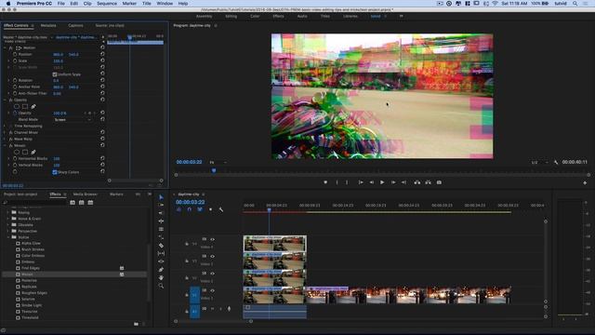Toggle Sharp Colors checkbox
595x335 pixels.
(55, 172)
